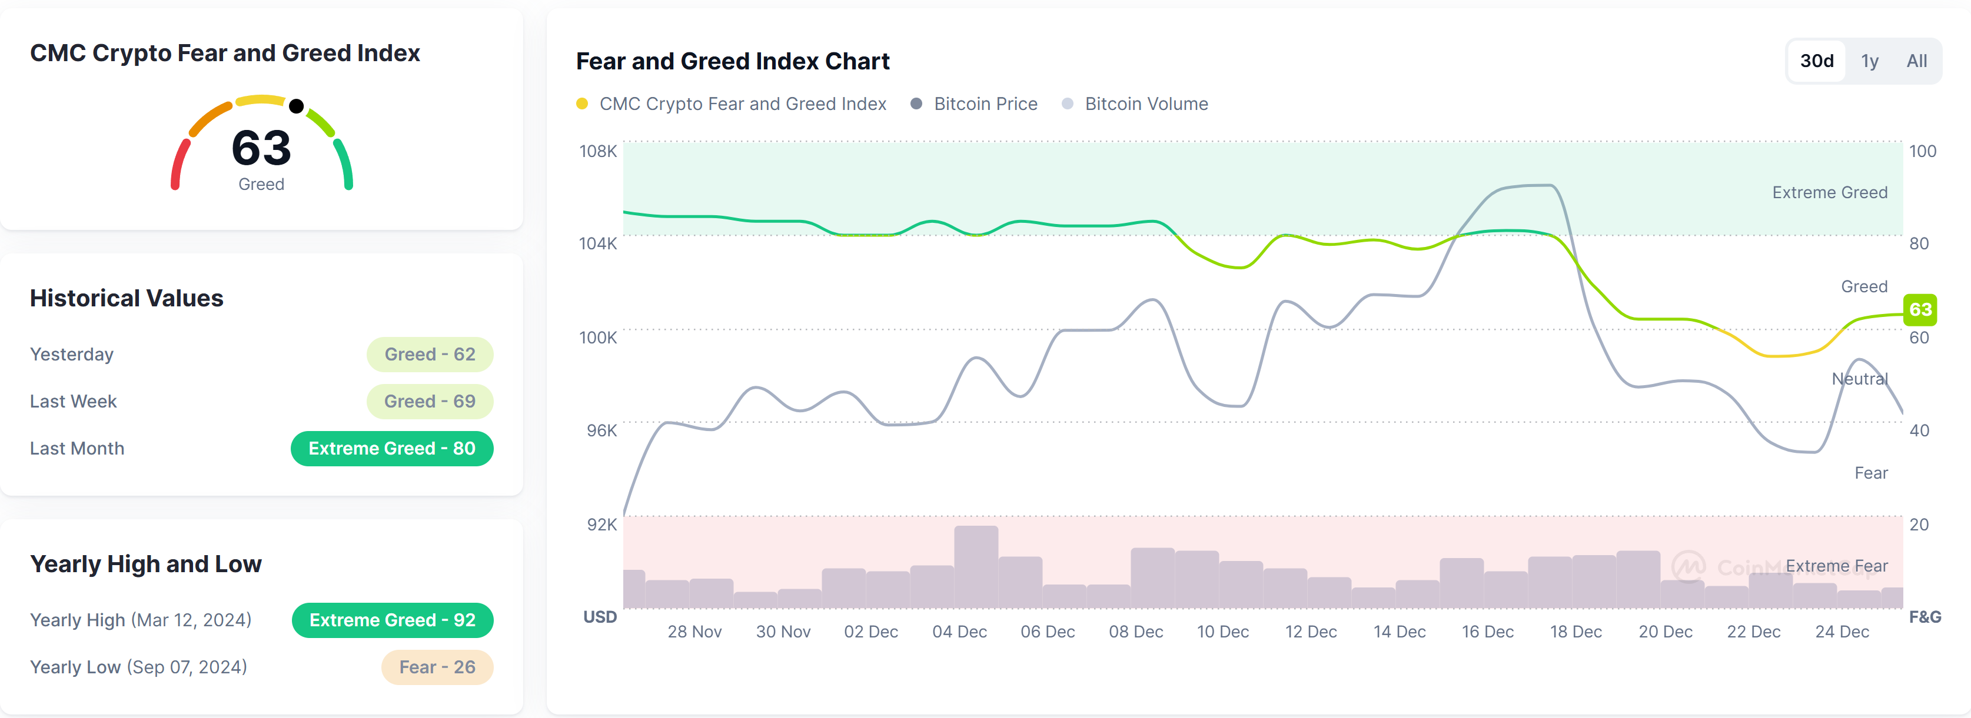
Task: Toggle Bitcoin Price series in legend
Action: pos(985,104)
